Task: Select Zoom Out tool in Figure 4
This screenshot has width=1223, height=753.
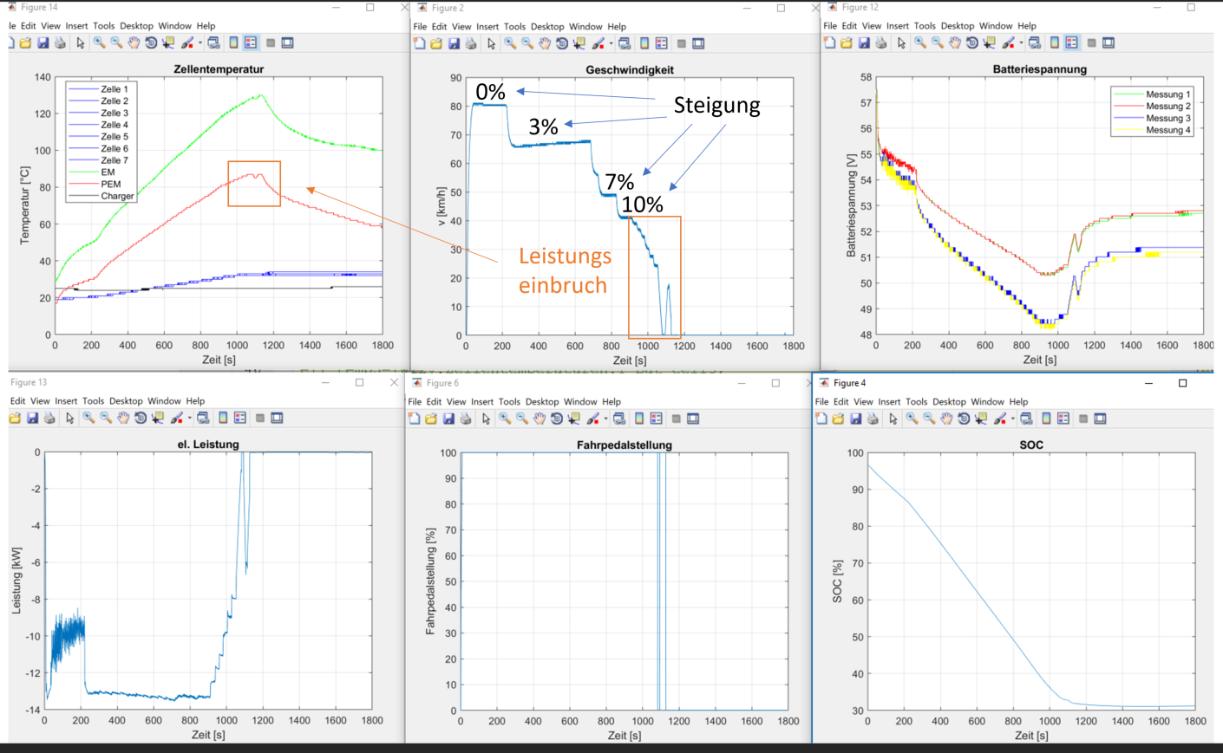Action: point(929,419)
